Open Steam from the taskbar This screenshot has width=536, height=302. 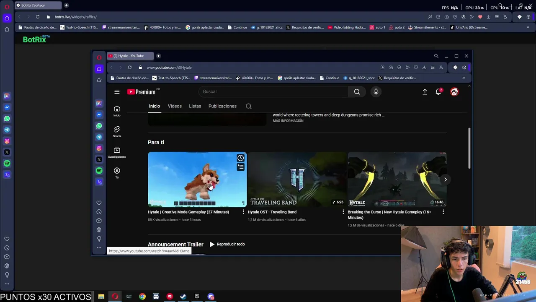pos(183,297)
